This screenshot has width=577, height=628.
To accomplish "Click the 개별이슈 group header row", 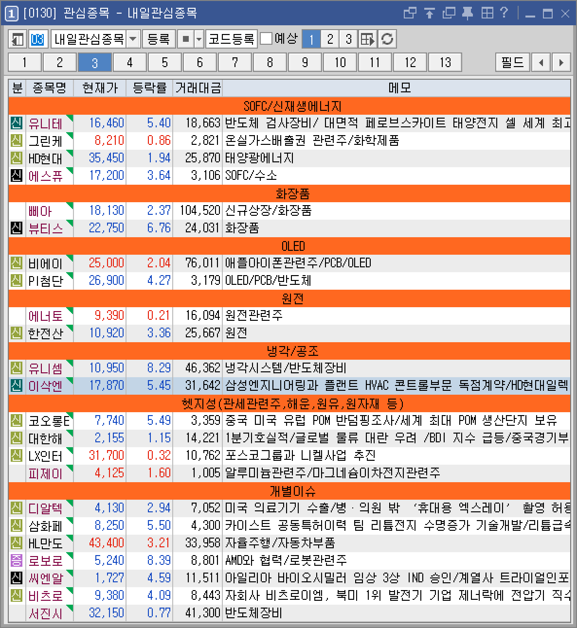I will tap(289, 490).
